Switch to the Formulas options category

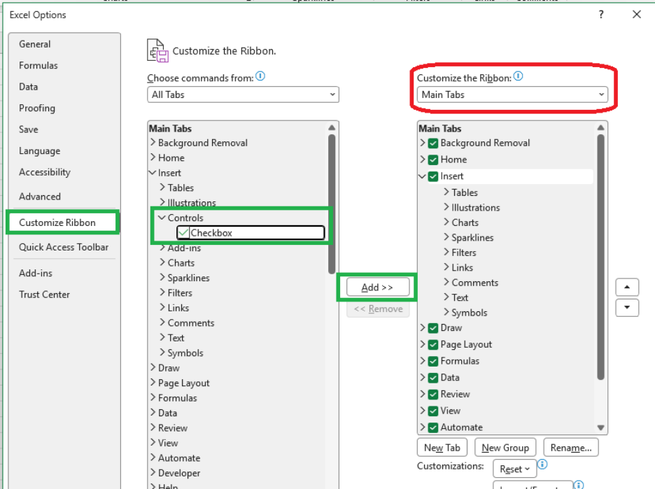tap(38, 66)
